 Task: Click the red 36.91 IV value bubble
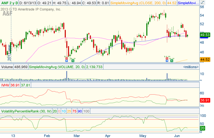click(205, 100)
